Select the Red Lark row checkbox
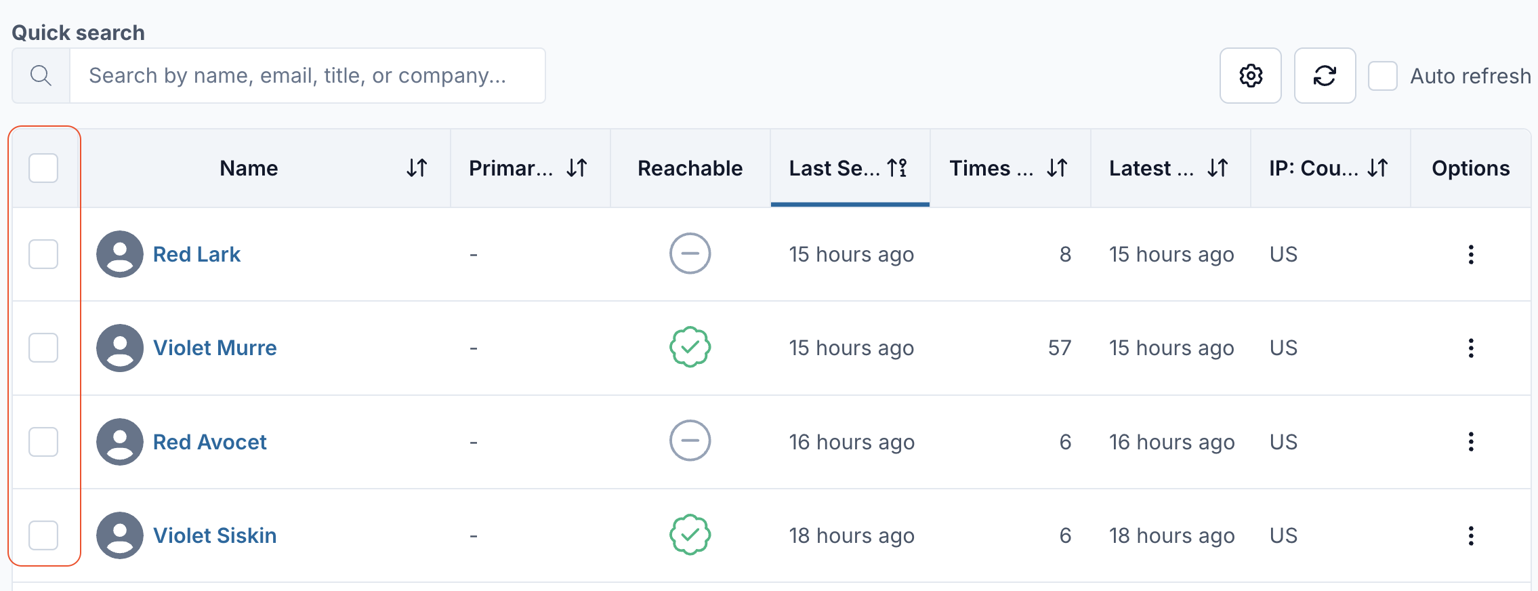Viewport: 1538px width, 591px height. 43,254
